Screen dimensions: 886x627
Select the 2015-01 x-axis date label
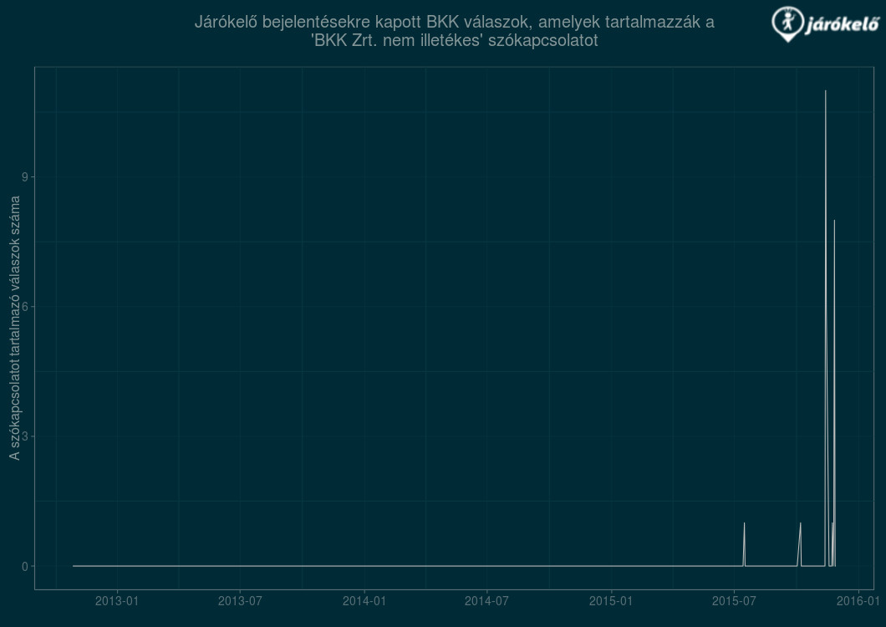click(x=611, y=601)
